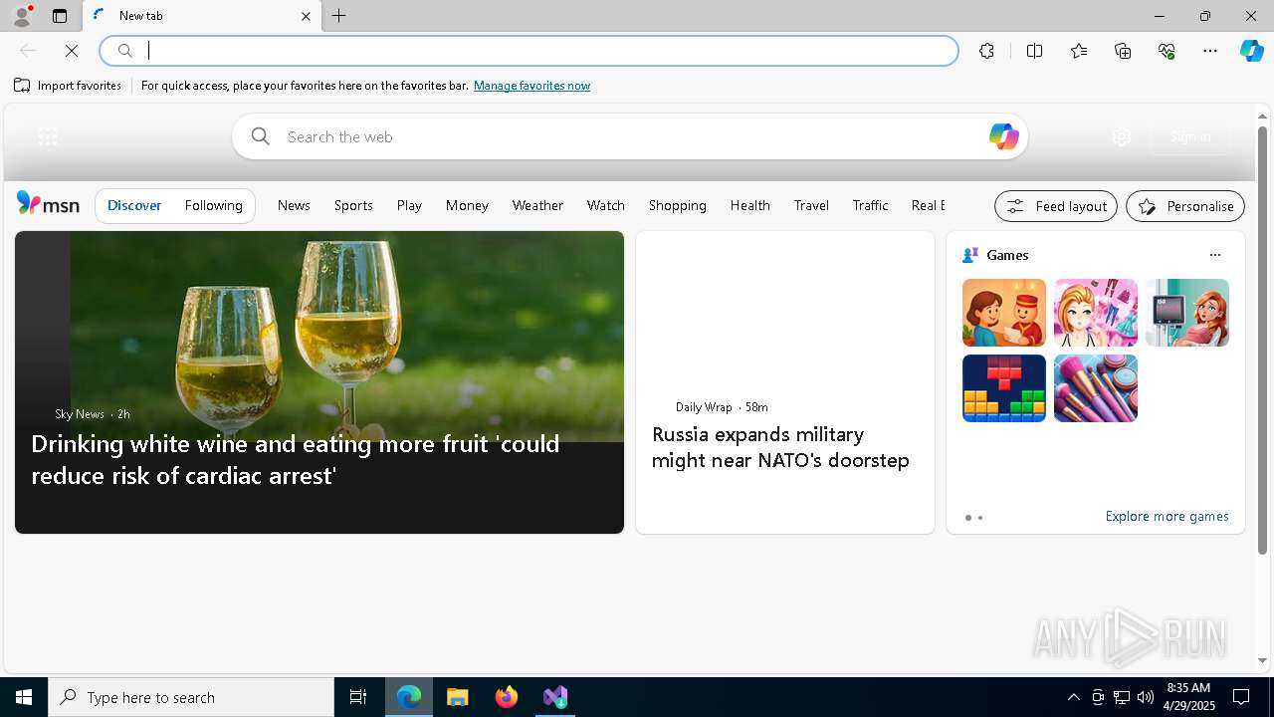Open the makeup brushes game thumbnail
Screen dimensions: 1274x717
[1096, 388]
